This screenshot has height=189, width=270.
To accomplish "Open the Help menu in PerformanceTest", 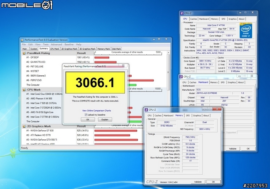I will pos(79,45).
